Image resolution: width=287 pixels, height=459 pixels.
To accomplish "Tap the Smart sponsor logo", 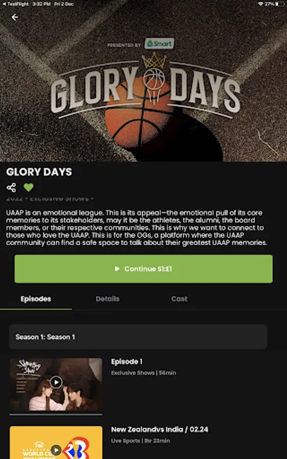I will (160, 44).
